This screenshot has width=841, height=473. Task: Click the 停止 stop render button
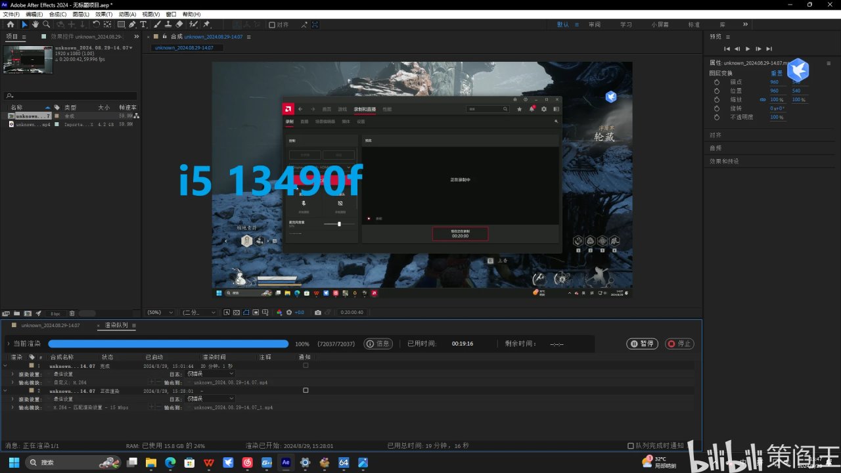point(679,344)
